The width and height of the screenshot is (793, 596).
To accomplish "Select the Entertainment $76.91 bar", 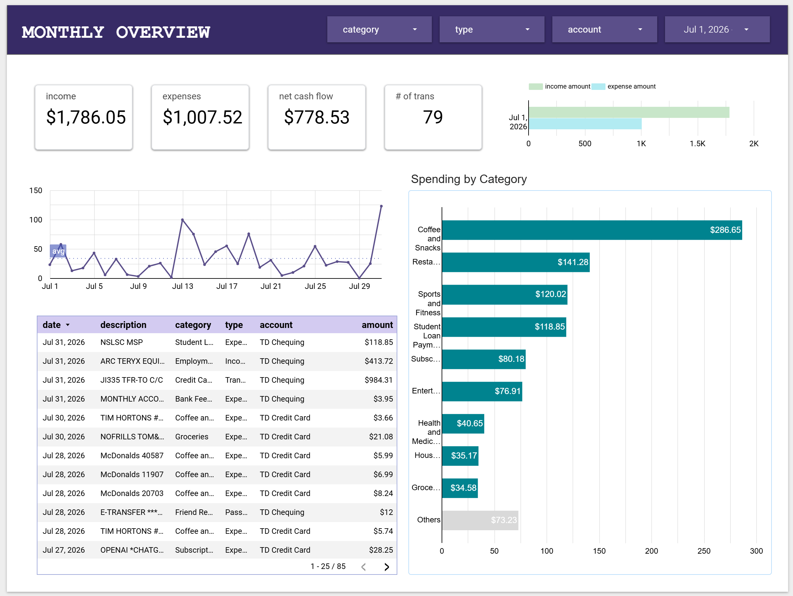I will click(482, 391).
